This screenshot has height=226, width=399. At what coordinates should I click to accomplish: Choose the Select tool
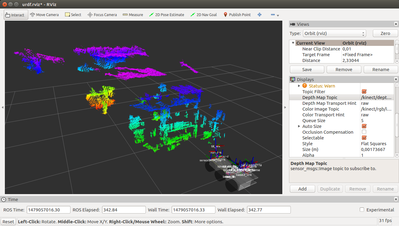pyautogui.click(x=73, y=15)
